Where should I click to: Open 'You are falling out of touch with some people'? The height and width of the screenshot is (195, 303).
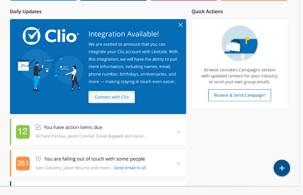coord(94,159)
